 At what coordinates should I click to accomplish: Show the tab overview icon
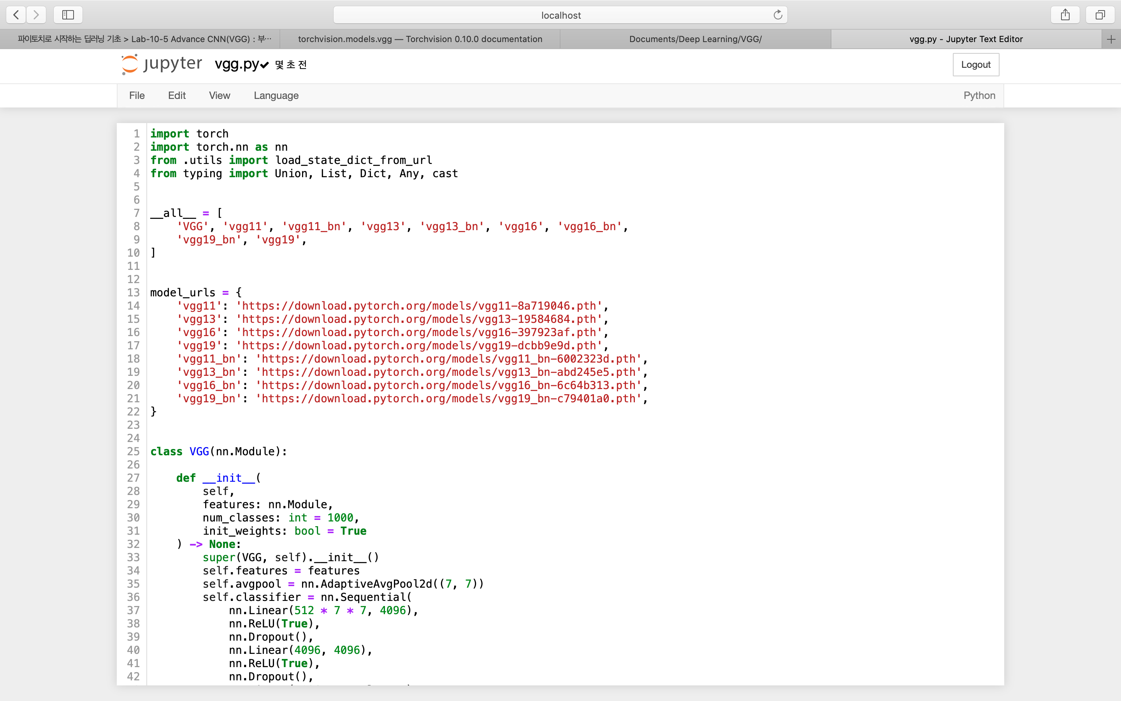1100,15
